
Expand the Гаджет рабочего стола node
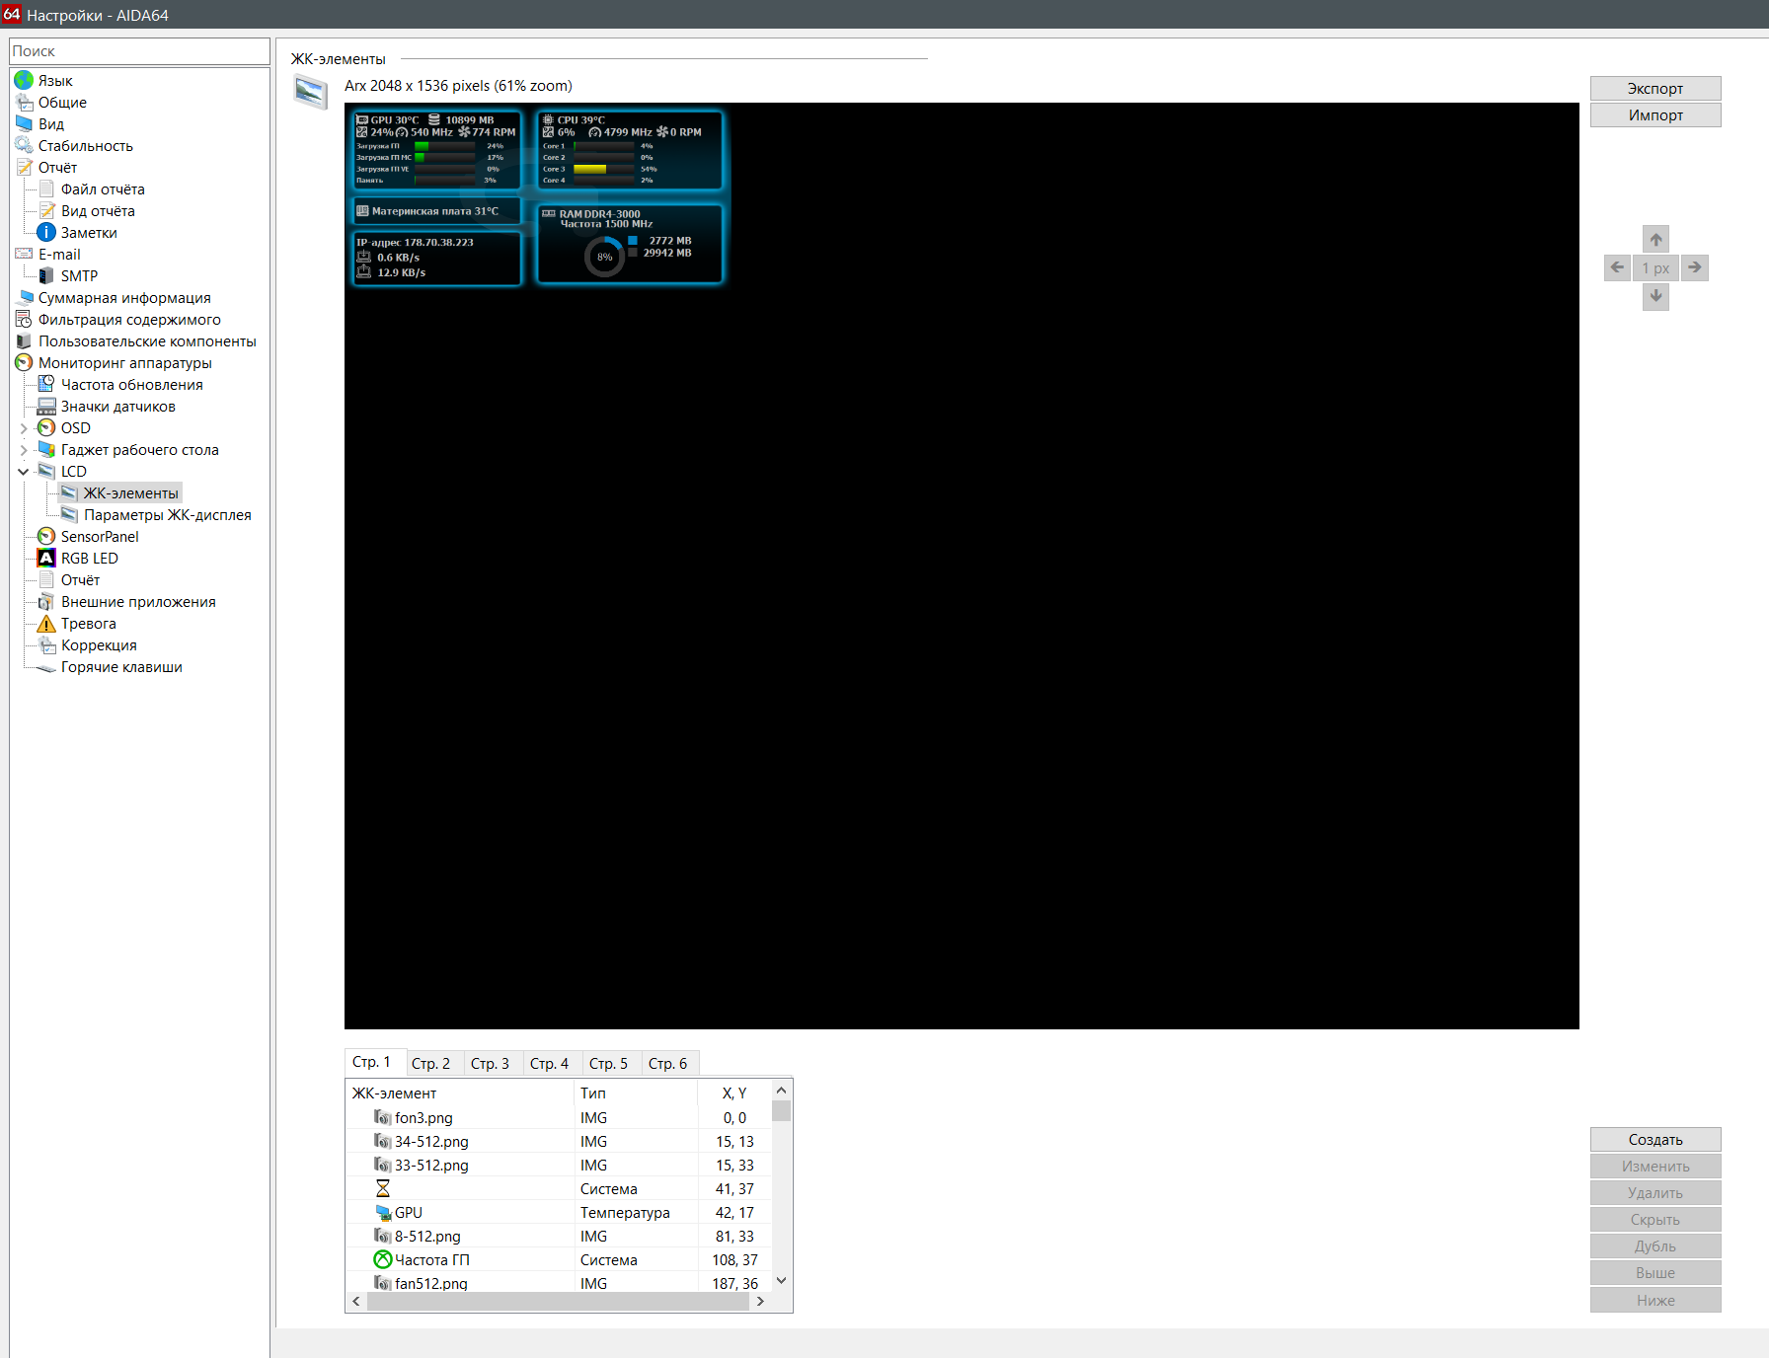(24, 450)
